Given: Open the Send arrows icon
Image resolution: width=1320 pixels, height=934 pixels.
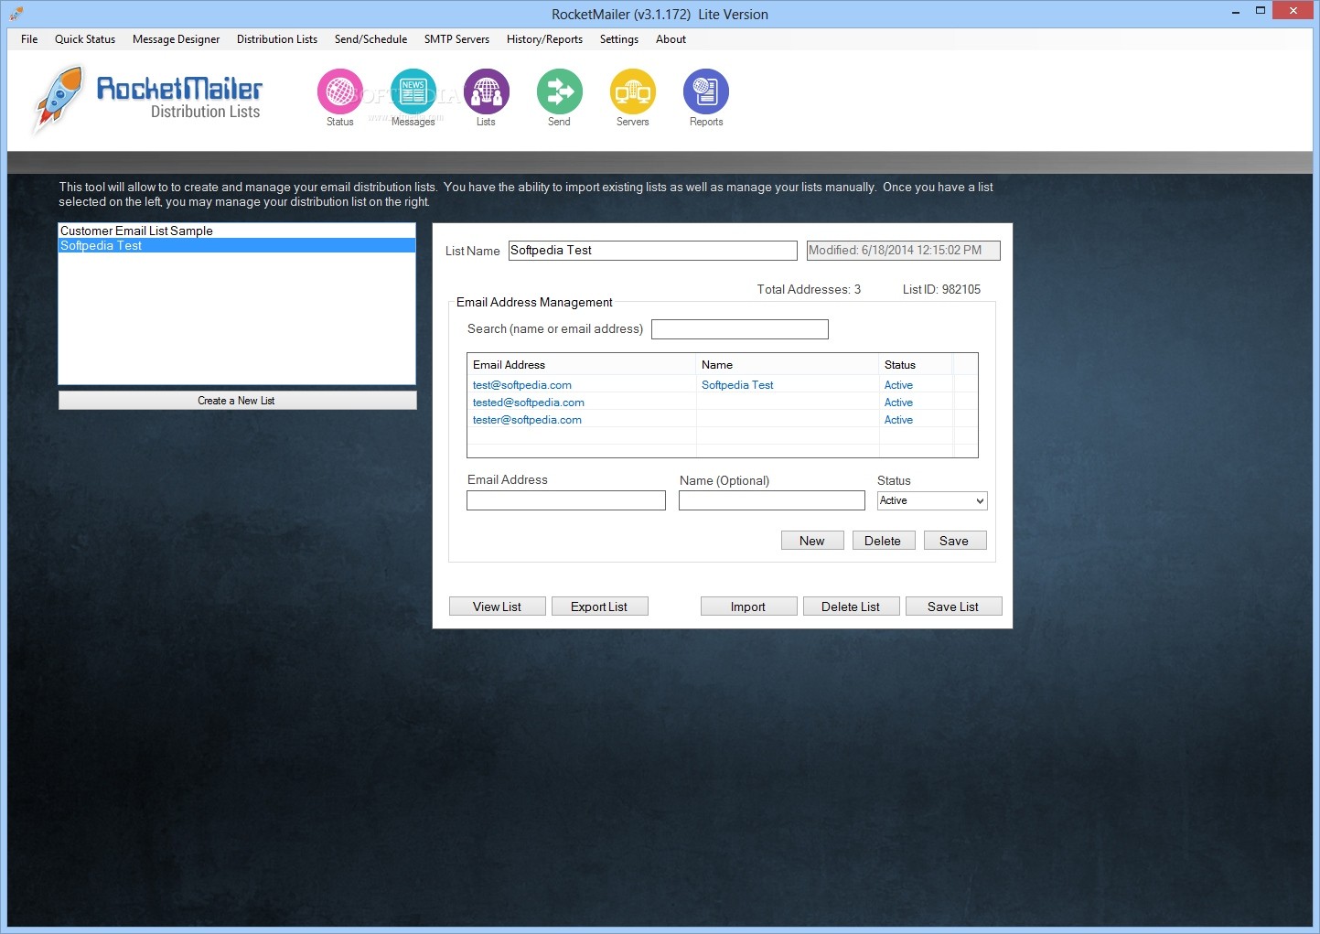Looking at the screenshot, I should pyautogui.click(x=560, y=92).
